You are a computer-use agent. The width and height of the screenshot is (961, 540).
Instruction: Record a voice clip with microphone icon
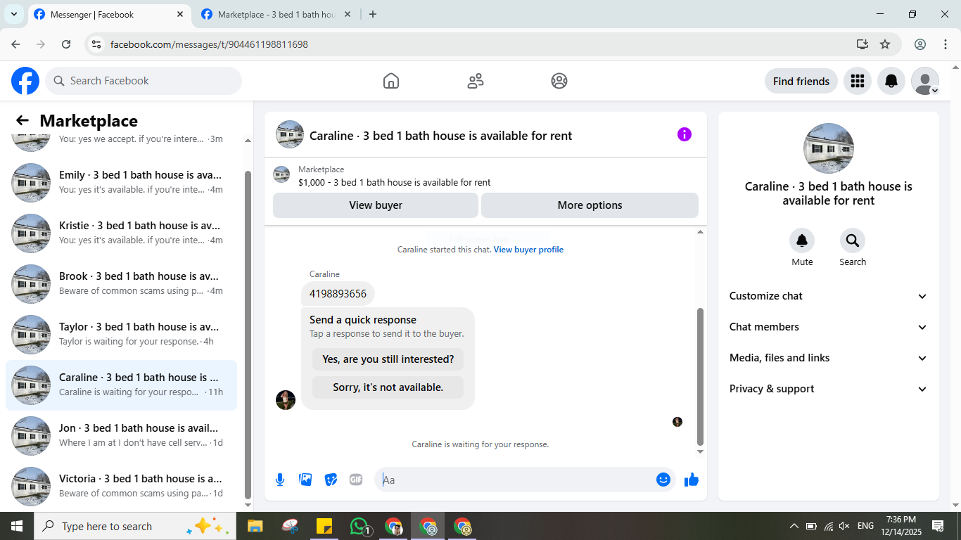tap(280, 480)
